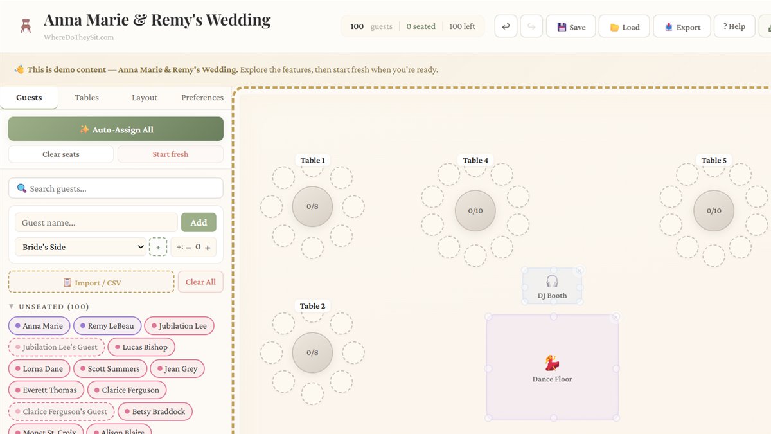
Task: Click Table 4 center showing 0/10
Action: pyautogui.click(x=475, y=211)
